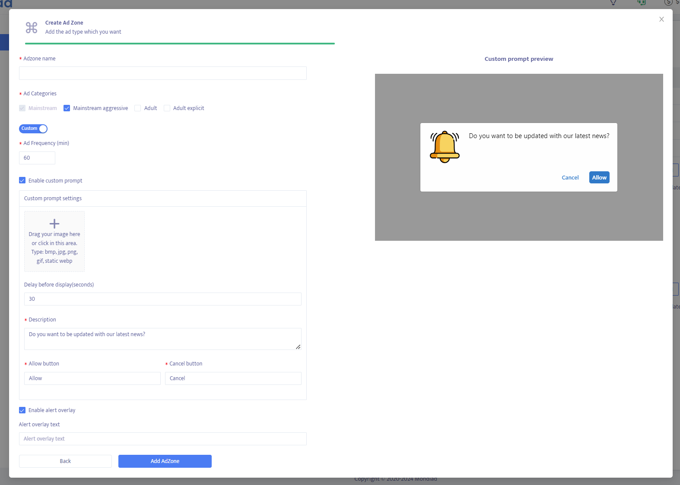
Task: Click the bell icon in prompt preview
Action: [x=445, y=147]
